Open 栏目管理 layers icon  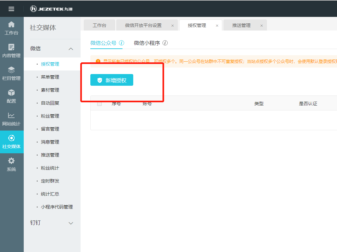point(11,70)
